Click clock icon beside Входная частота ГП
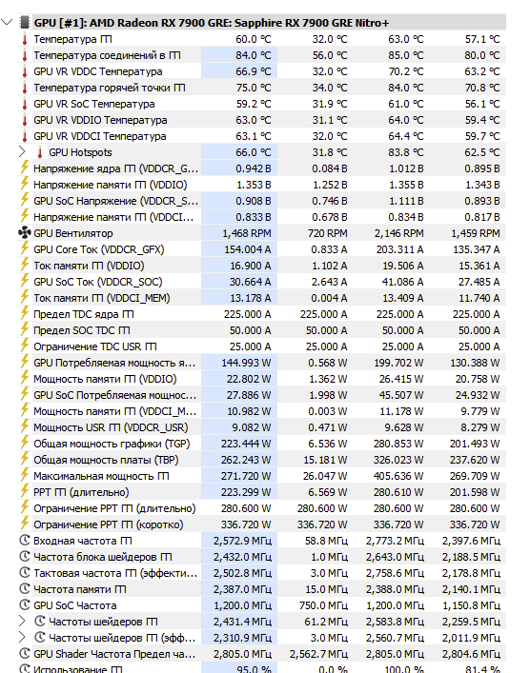 tap(25, 541)
